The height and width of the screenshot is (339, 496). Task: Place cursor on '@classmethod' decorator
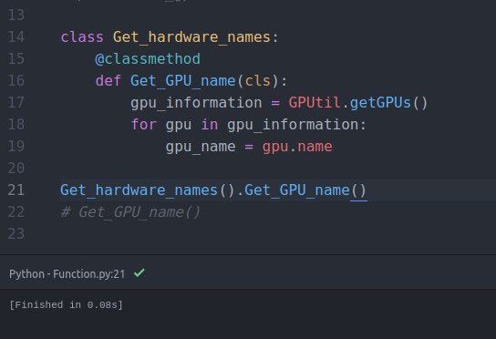[148, 59]
